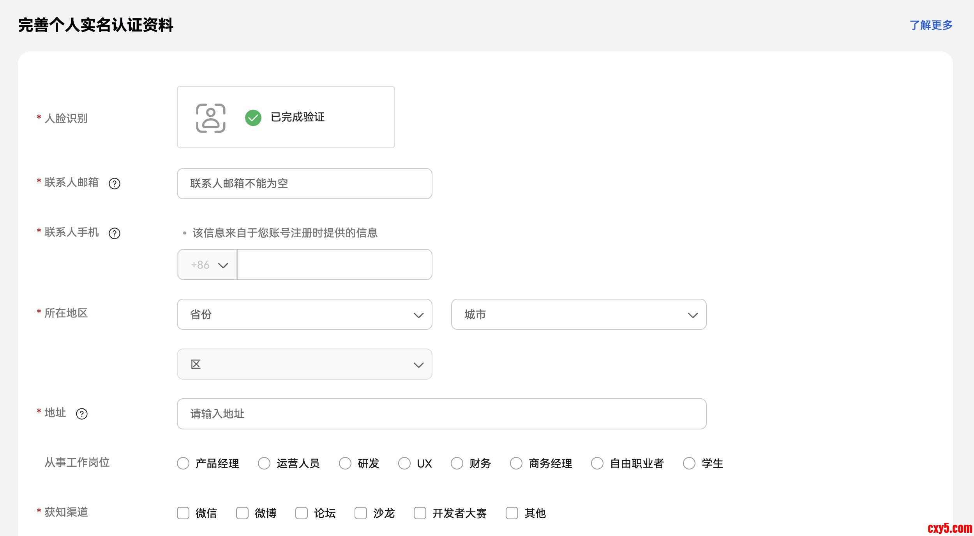Click the green verification checkmark icon
The width and height of the screenshot is (974, 536).
tap(253, 117)
